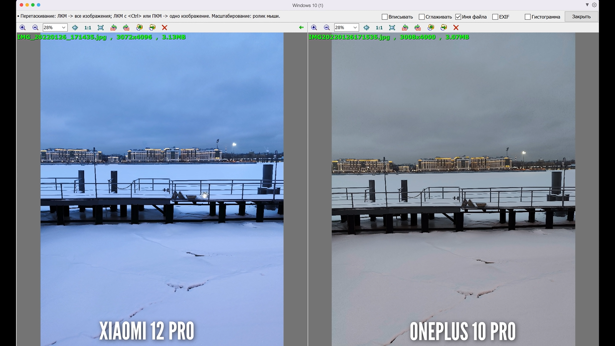The image size is (615, 346).
Task: Rotate IMG20220126171535.jpg 90° left
Action: (405, 28)
